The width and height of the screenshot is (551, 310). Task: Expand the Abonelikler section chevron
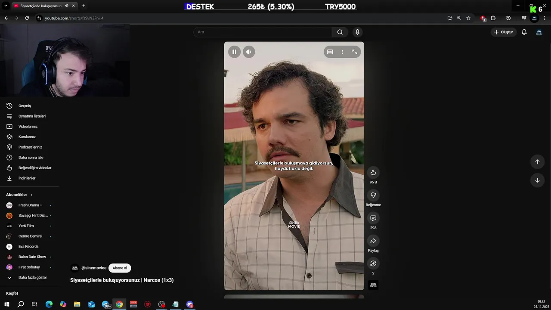[31, 195]
